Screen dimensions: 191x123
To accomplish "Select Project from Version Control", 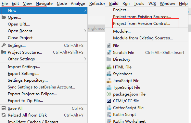I will pyautogui.click(x=142, y=23).
